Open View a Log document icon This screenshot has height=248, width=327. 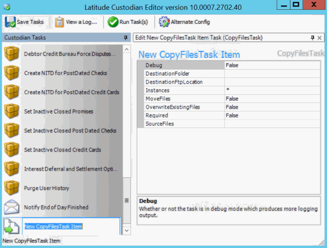62,22
